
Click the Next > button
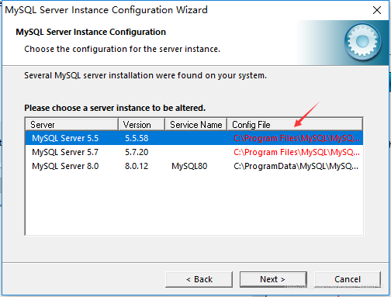pos(273,279)
